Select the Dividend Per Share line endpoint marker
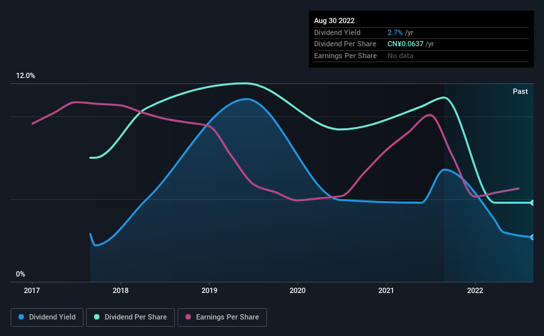The width and height of the screenshot is (544, 336). pyautogui.click(x=532, y=202)
